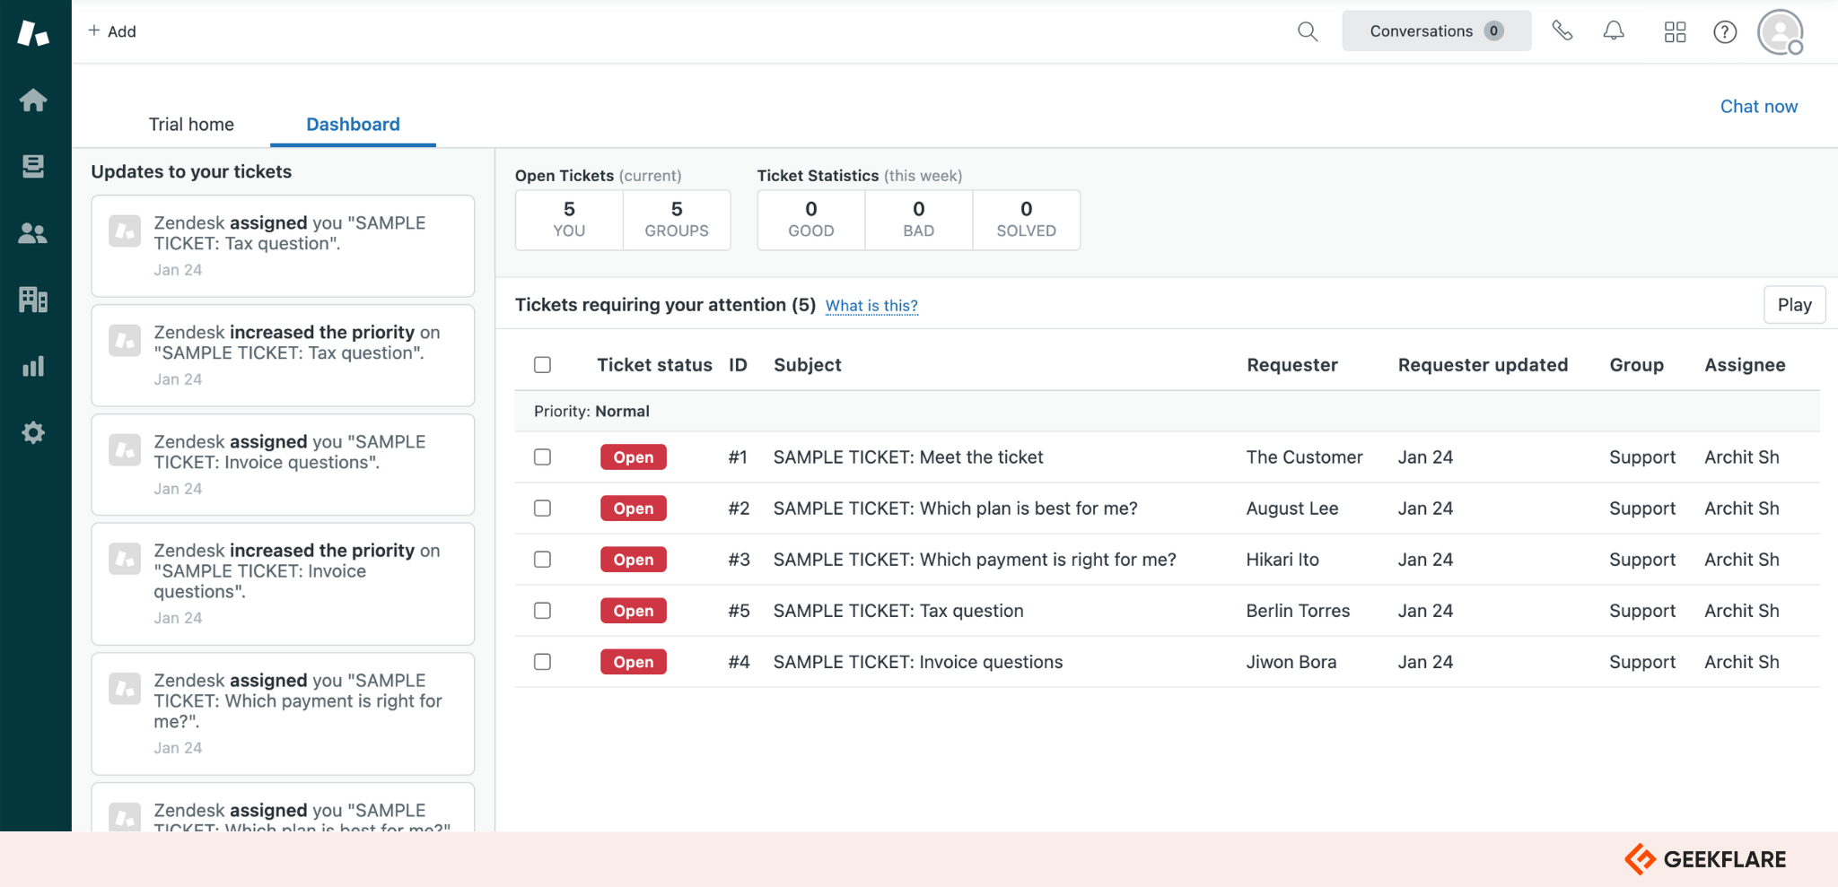Open update 'increased the priority on Invoice questions'
The height and width of the screenshot is (887, 1838).
click(x=283, y=584)
